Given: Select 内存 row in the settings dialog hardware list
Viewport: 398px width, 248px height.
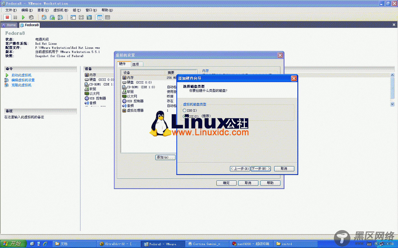Looking at the screenshot, I should 149,78.
